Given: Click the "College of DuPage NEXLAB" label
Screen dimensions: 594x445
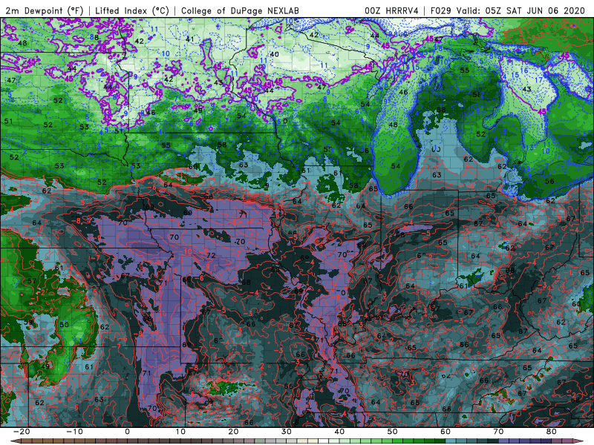Looking at the screenshot, I should [x=240, y=10].
